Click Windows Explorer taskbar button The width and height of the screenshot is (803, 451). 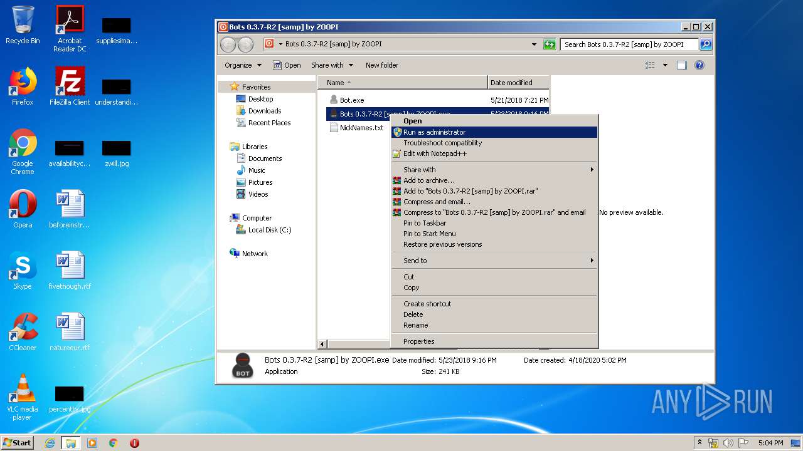[71, 443]
